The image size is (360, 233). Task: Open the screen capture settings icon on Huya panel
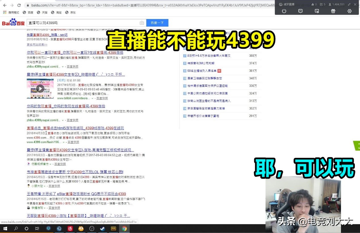pos(317,11)
